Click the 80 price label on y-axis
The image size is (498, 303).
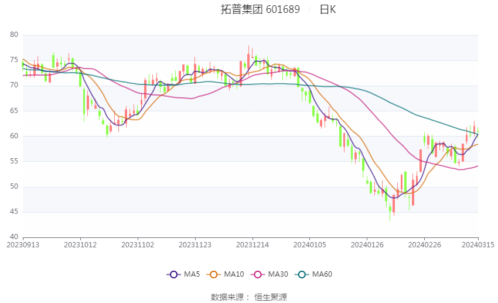[x=14, y=35]
